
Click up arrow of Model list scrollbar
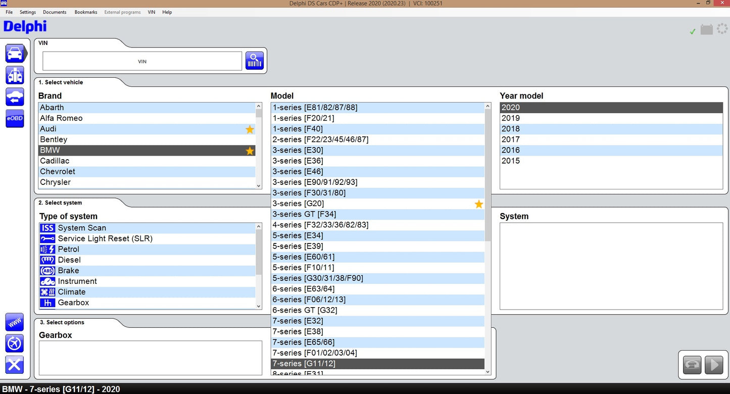point(488,106)
